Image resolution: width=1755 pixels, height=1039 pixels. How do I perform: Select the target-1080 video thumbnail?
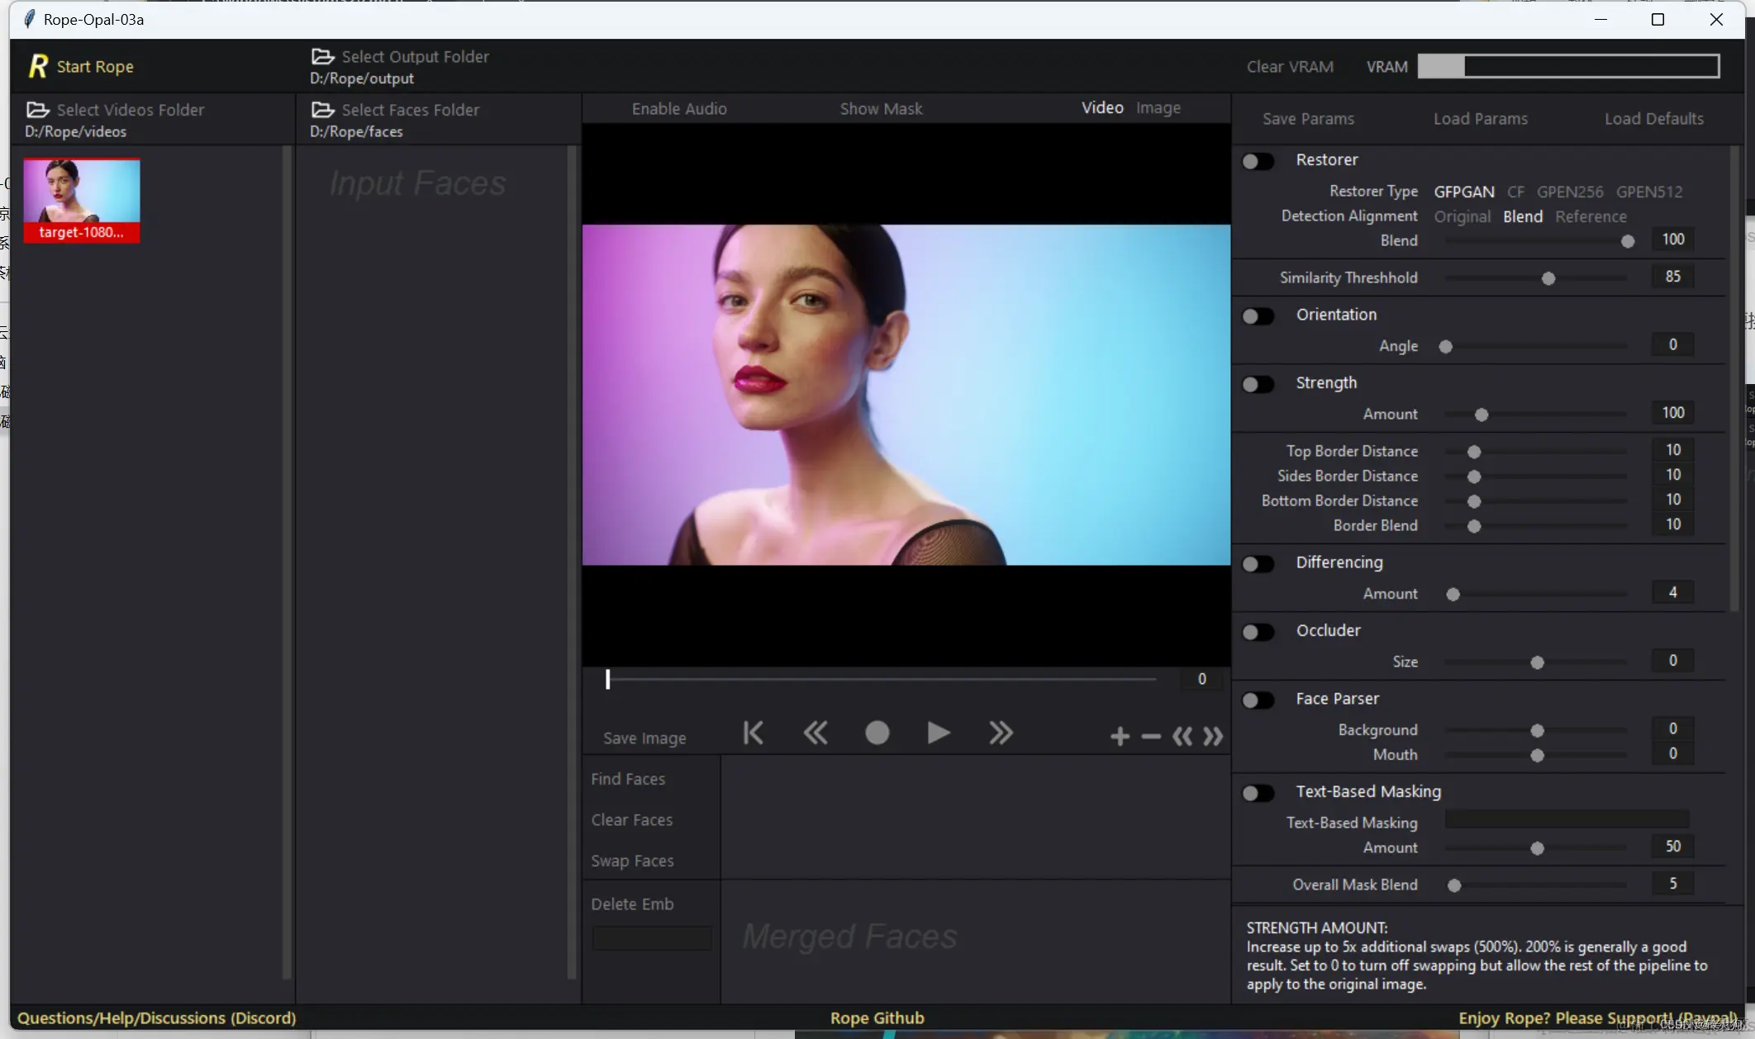point(81,200)
